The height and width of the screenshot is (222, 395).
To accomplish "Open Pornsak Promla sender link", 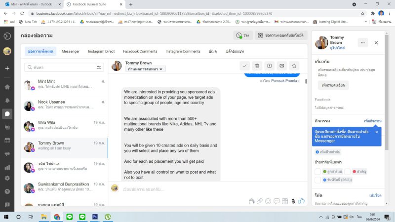I will [284, 81].
